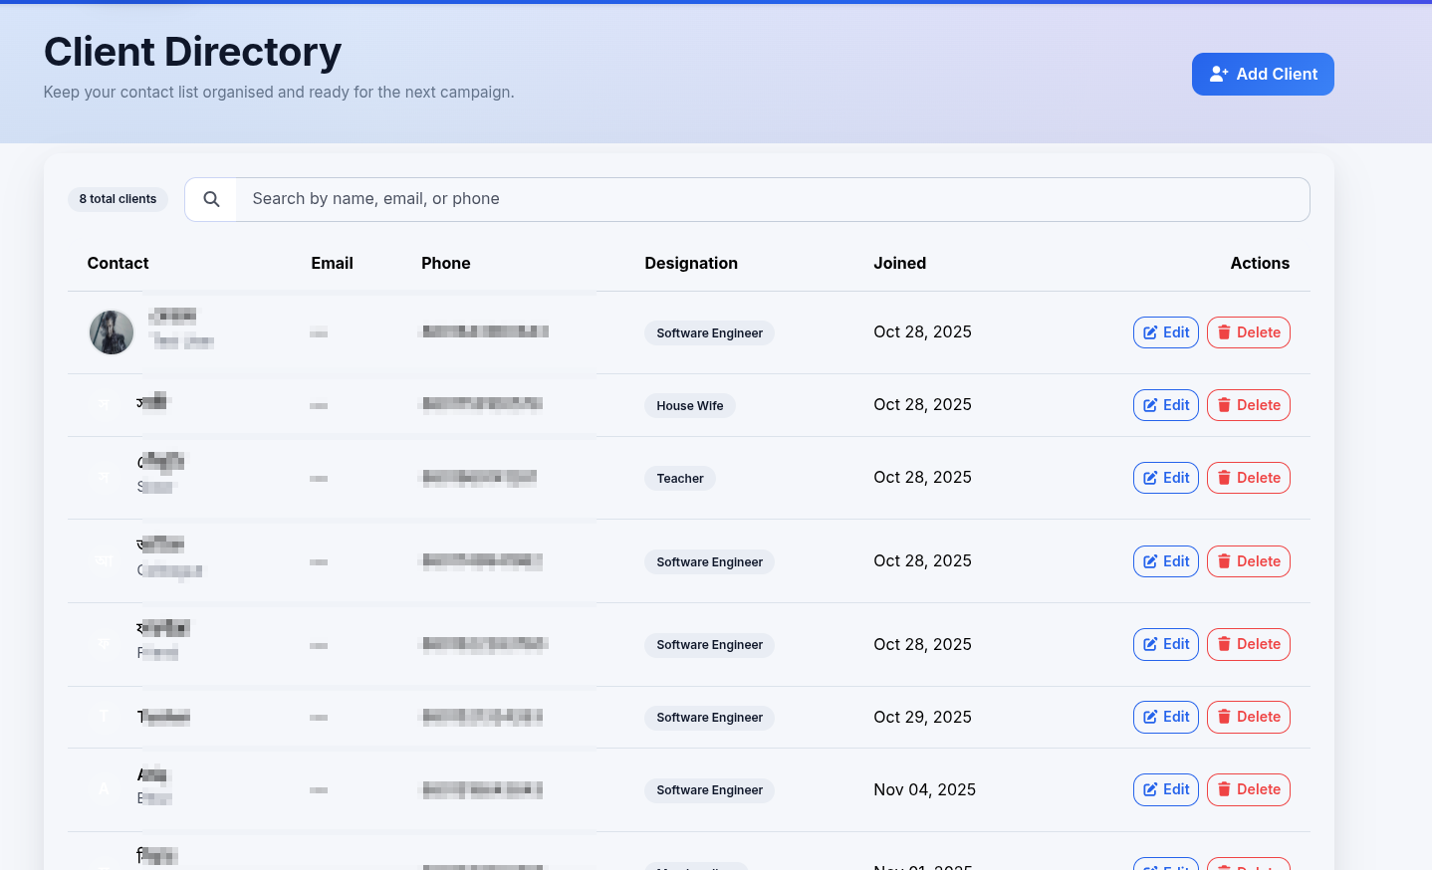Click the Phone column header
1432x870 pixels.
point(445,263)
